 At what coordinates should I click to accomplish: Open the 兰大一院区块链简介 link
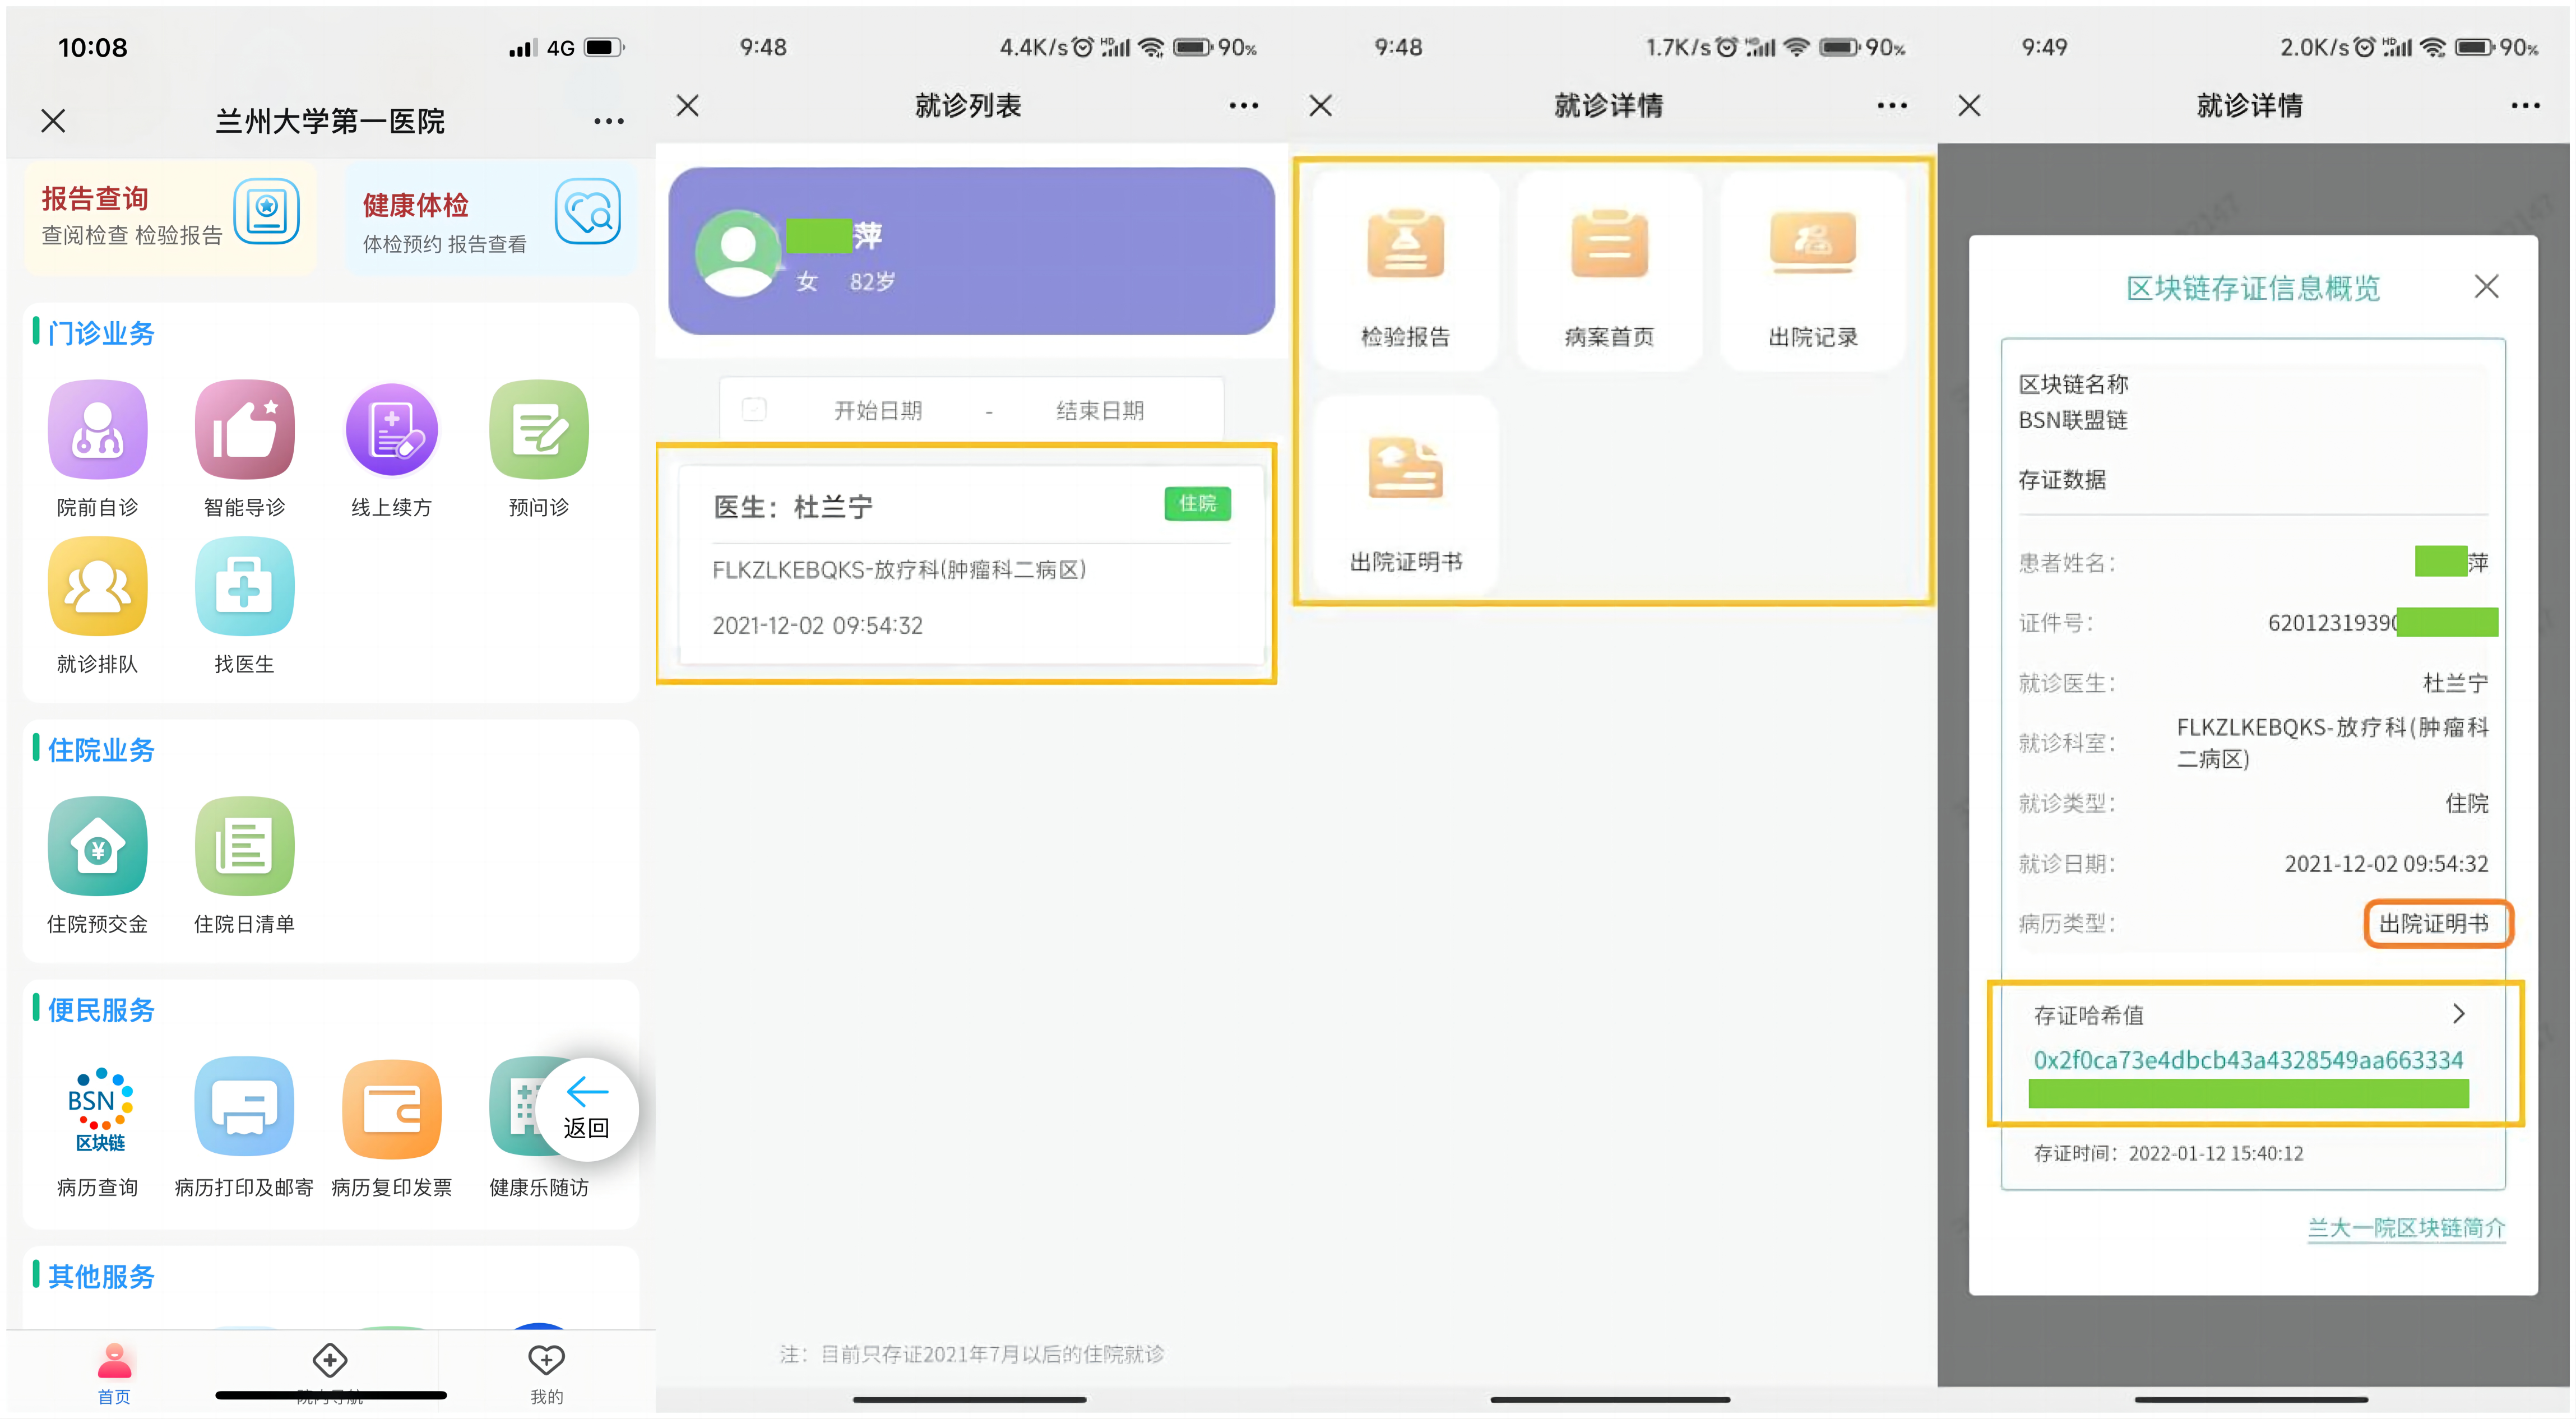[2406, 1227]
